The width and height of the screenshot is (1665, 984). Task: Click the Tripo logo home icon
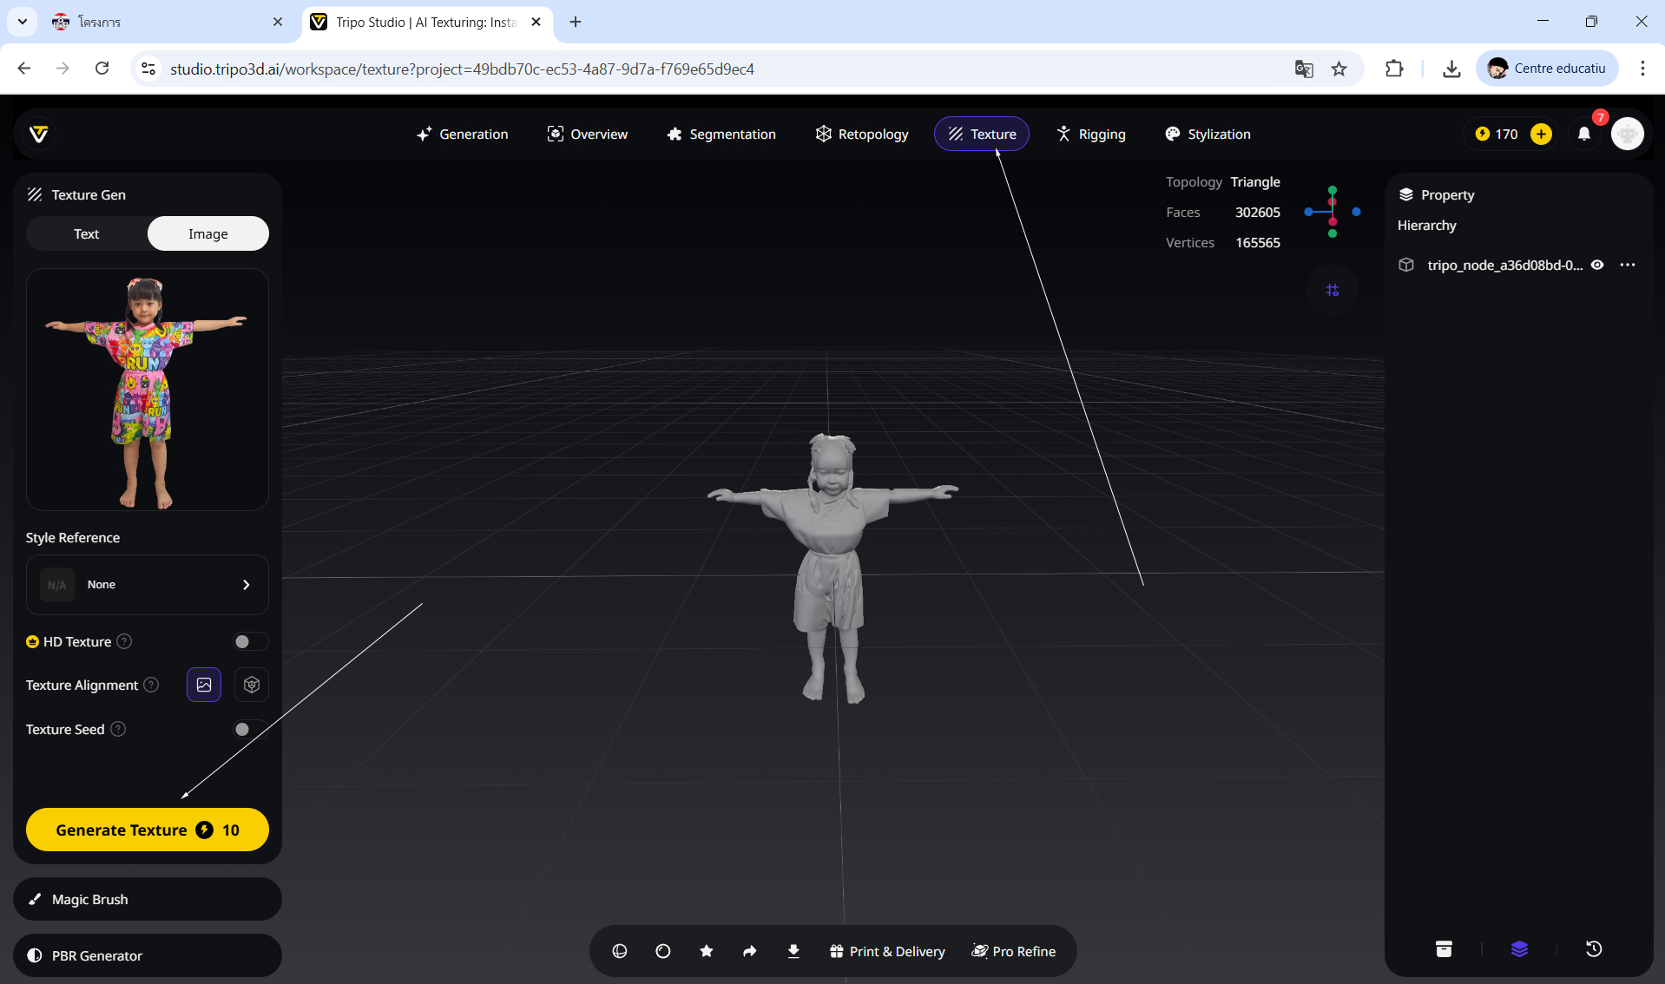pos(38,134)
